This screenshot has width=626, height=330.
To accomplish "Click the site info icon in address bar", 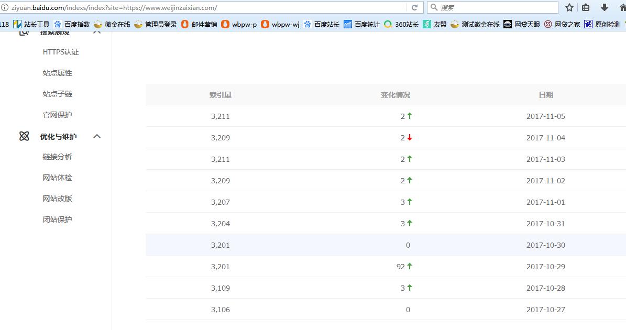I will [5, 8].
